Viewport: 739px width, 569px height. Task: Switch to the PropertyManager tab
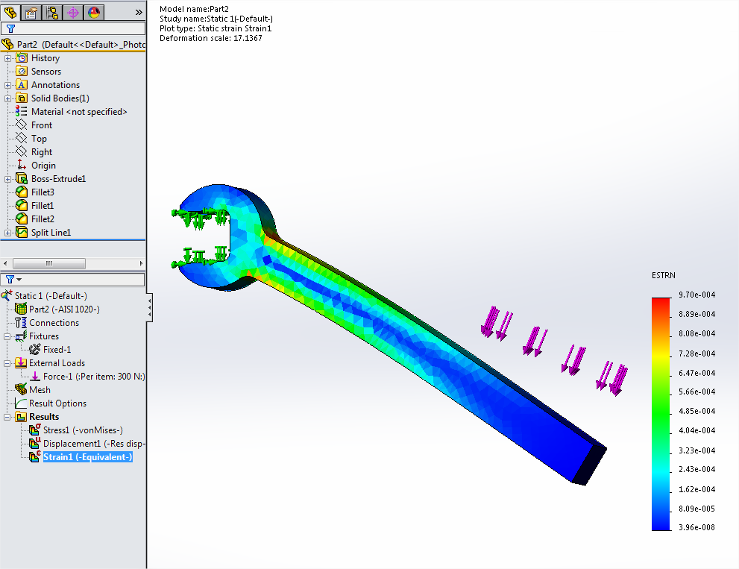tap(31, 13)
